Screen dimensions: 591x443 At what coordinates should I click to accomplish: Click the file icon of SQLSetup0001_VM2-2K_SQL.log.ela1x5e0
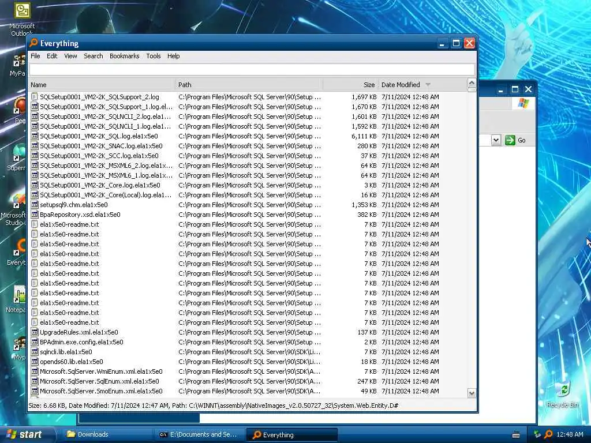coord(35,136)
